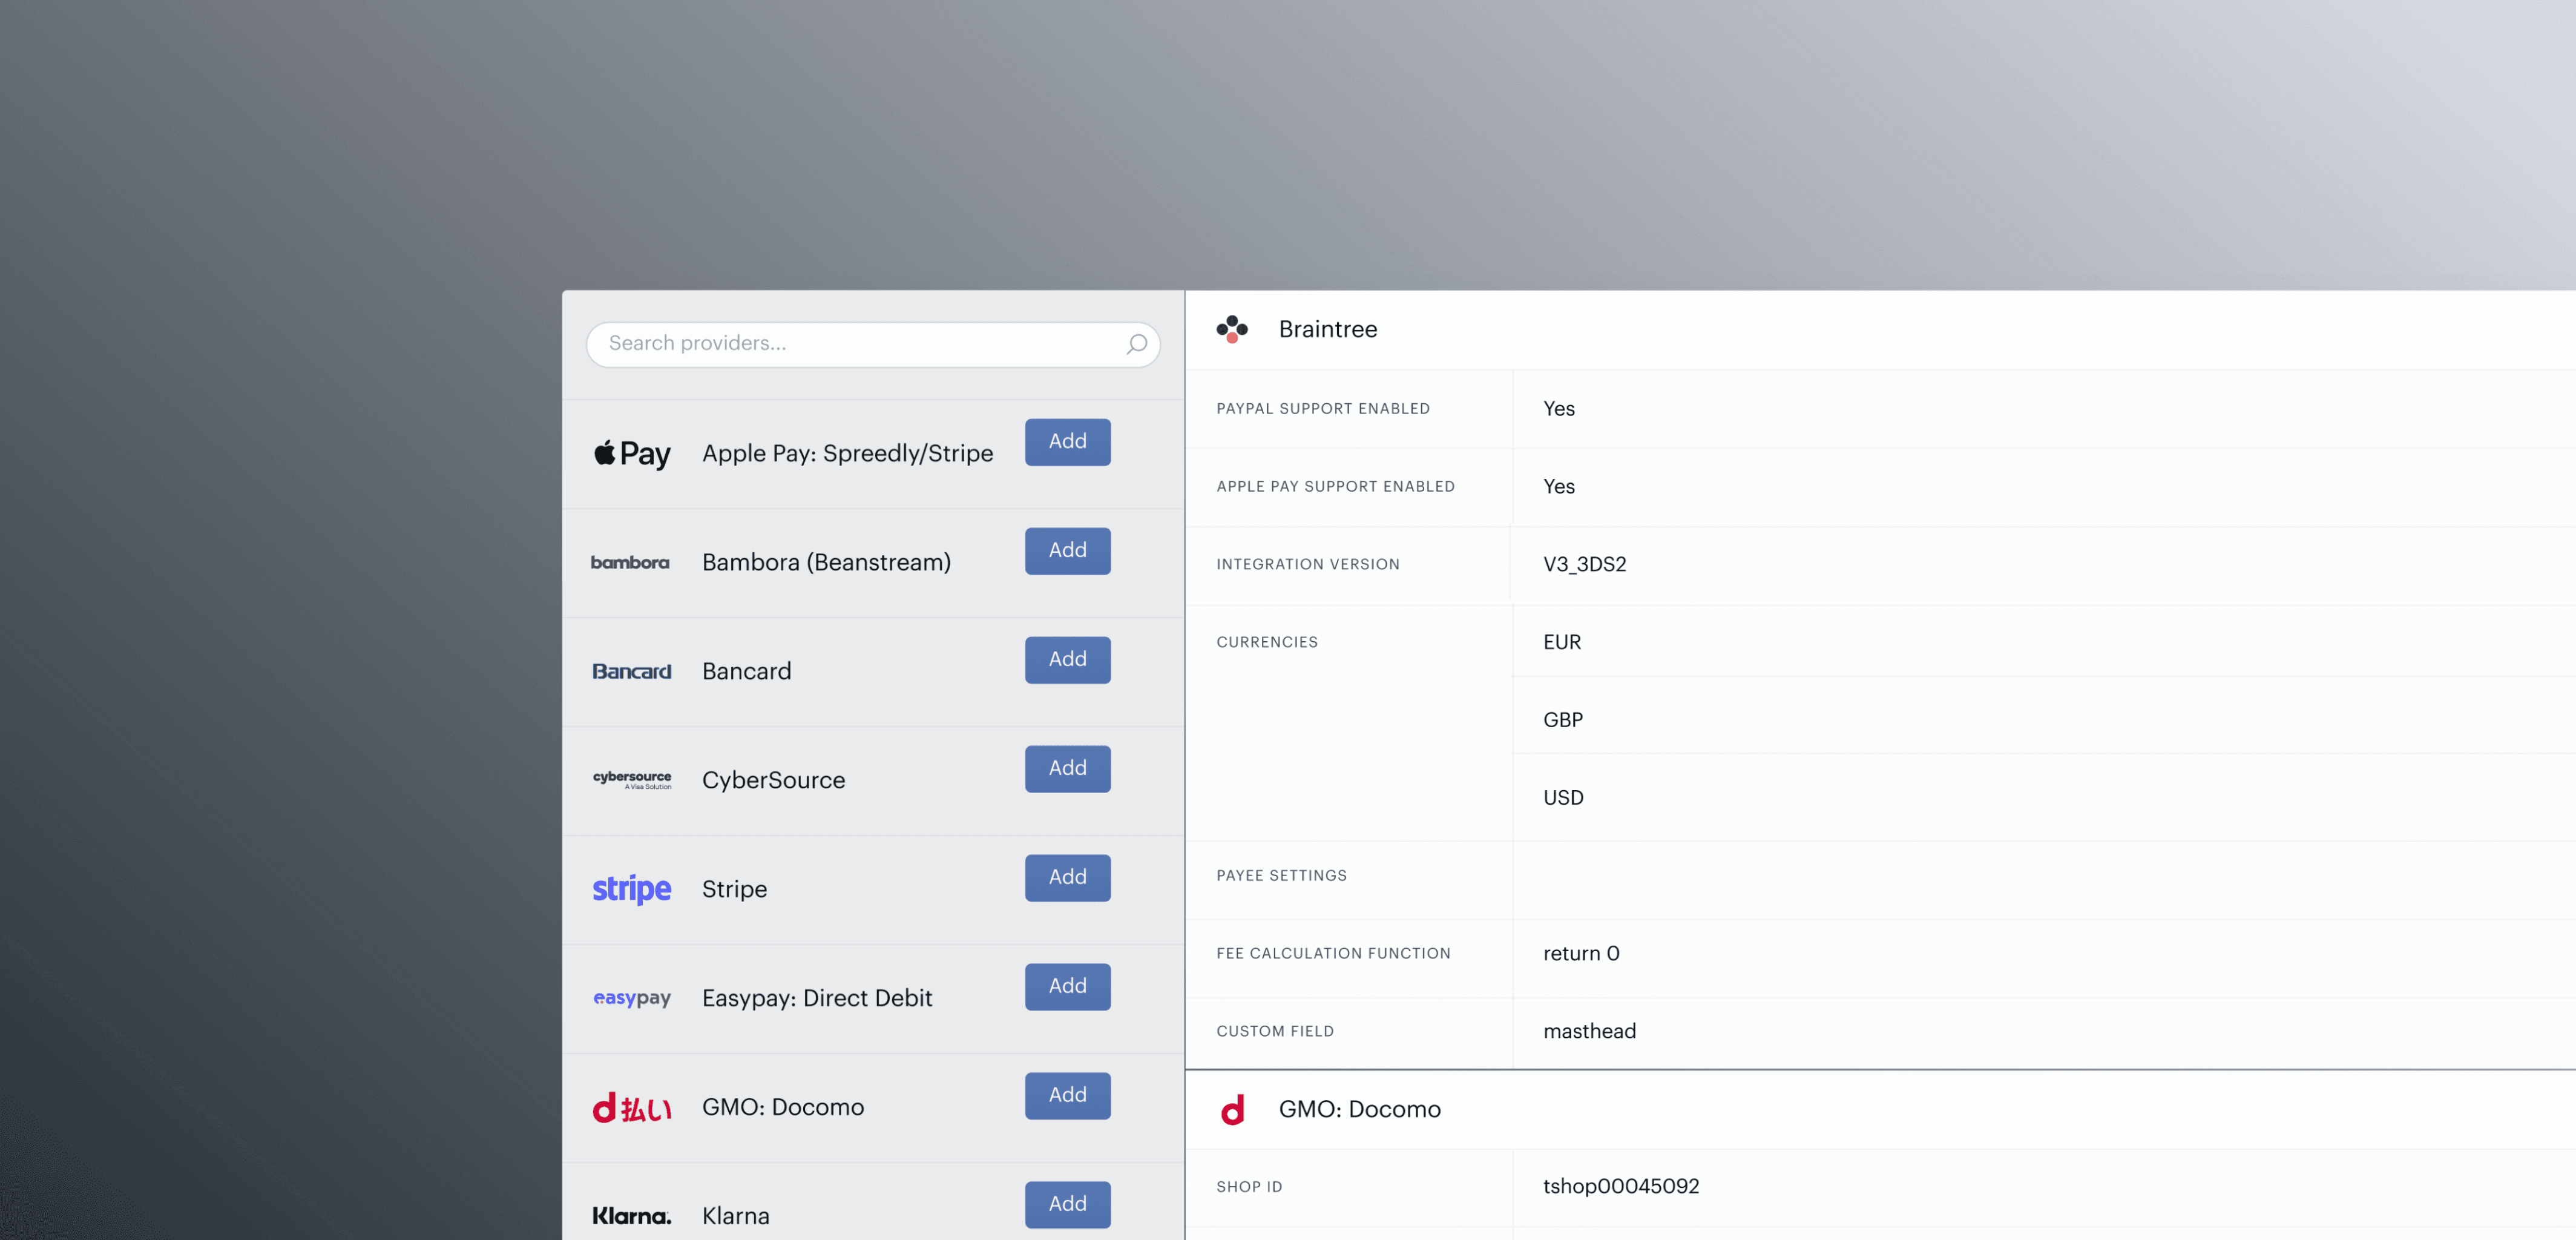Viewport: 2576px width, 1240px height.
Task: Add the Klarna provider
Action: (1067, 1204)
